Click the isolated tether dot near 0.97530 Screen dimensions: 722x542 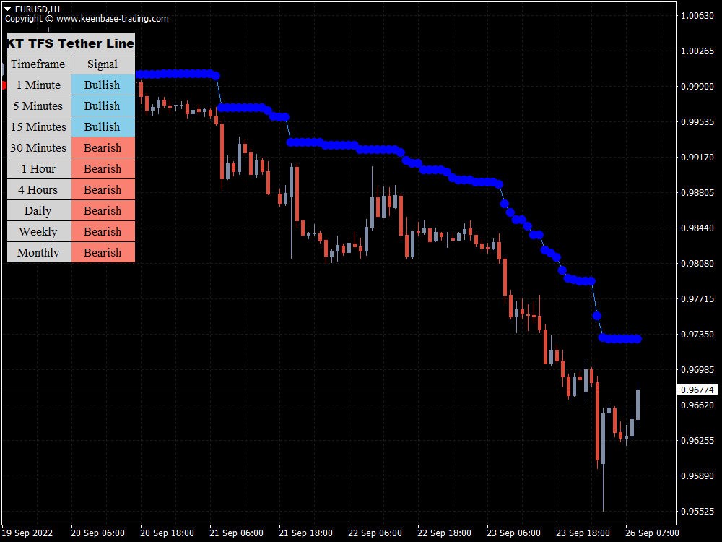(597, 317)
